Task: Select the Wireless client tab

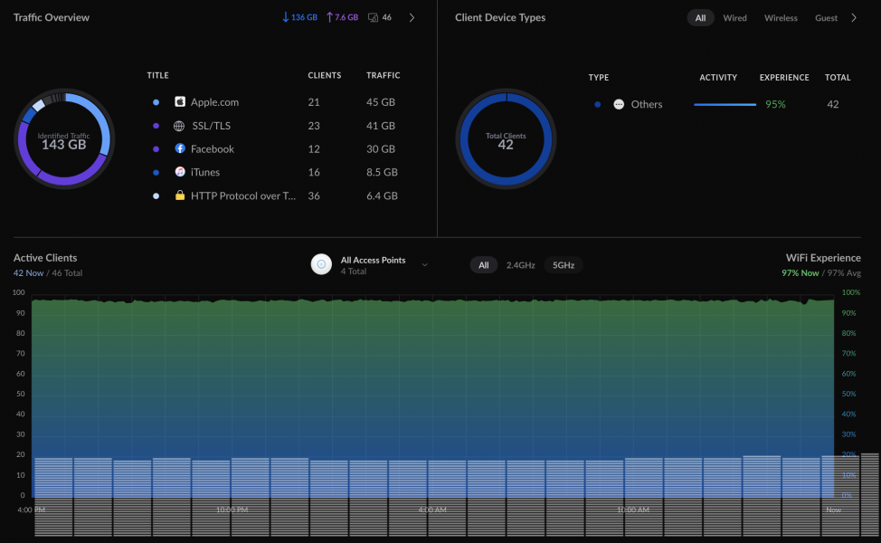Action: (781, 18)
